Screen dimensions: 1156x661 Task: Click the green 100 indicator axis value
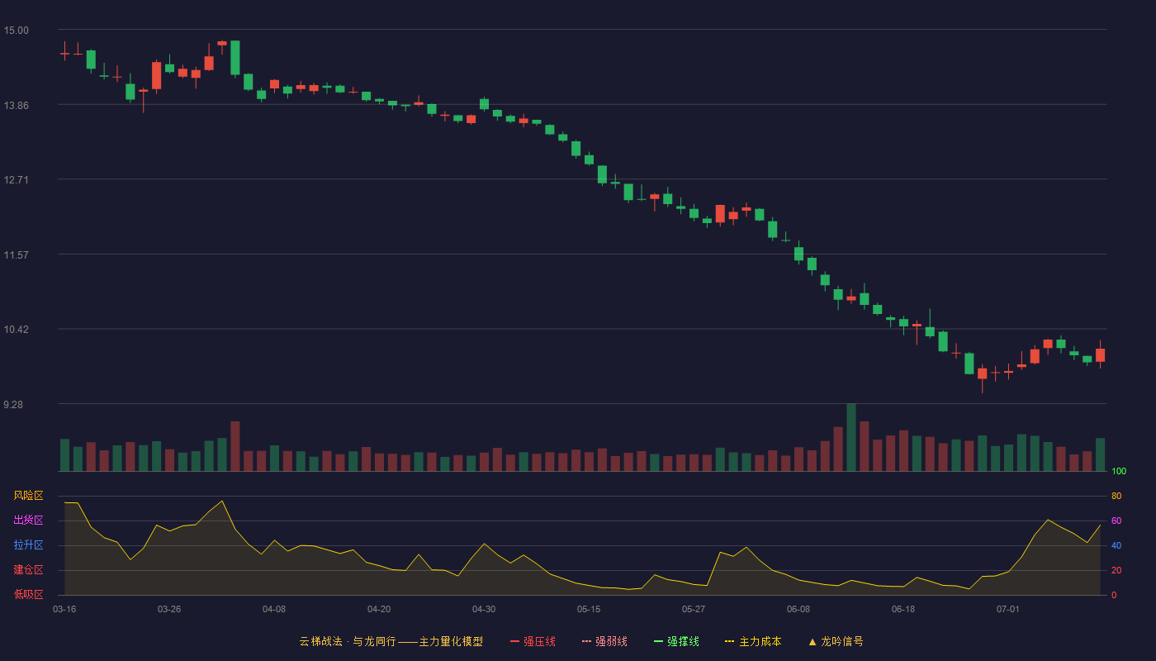coord(1119,472)
